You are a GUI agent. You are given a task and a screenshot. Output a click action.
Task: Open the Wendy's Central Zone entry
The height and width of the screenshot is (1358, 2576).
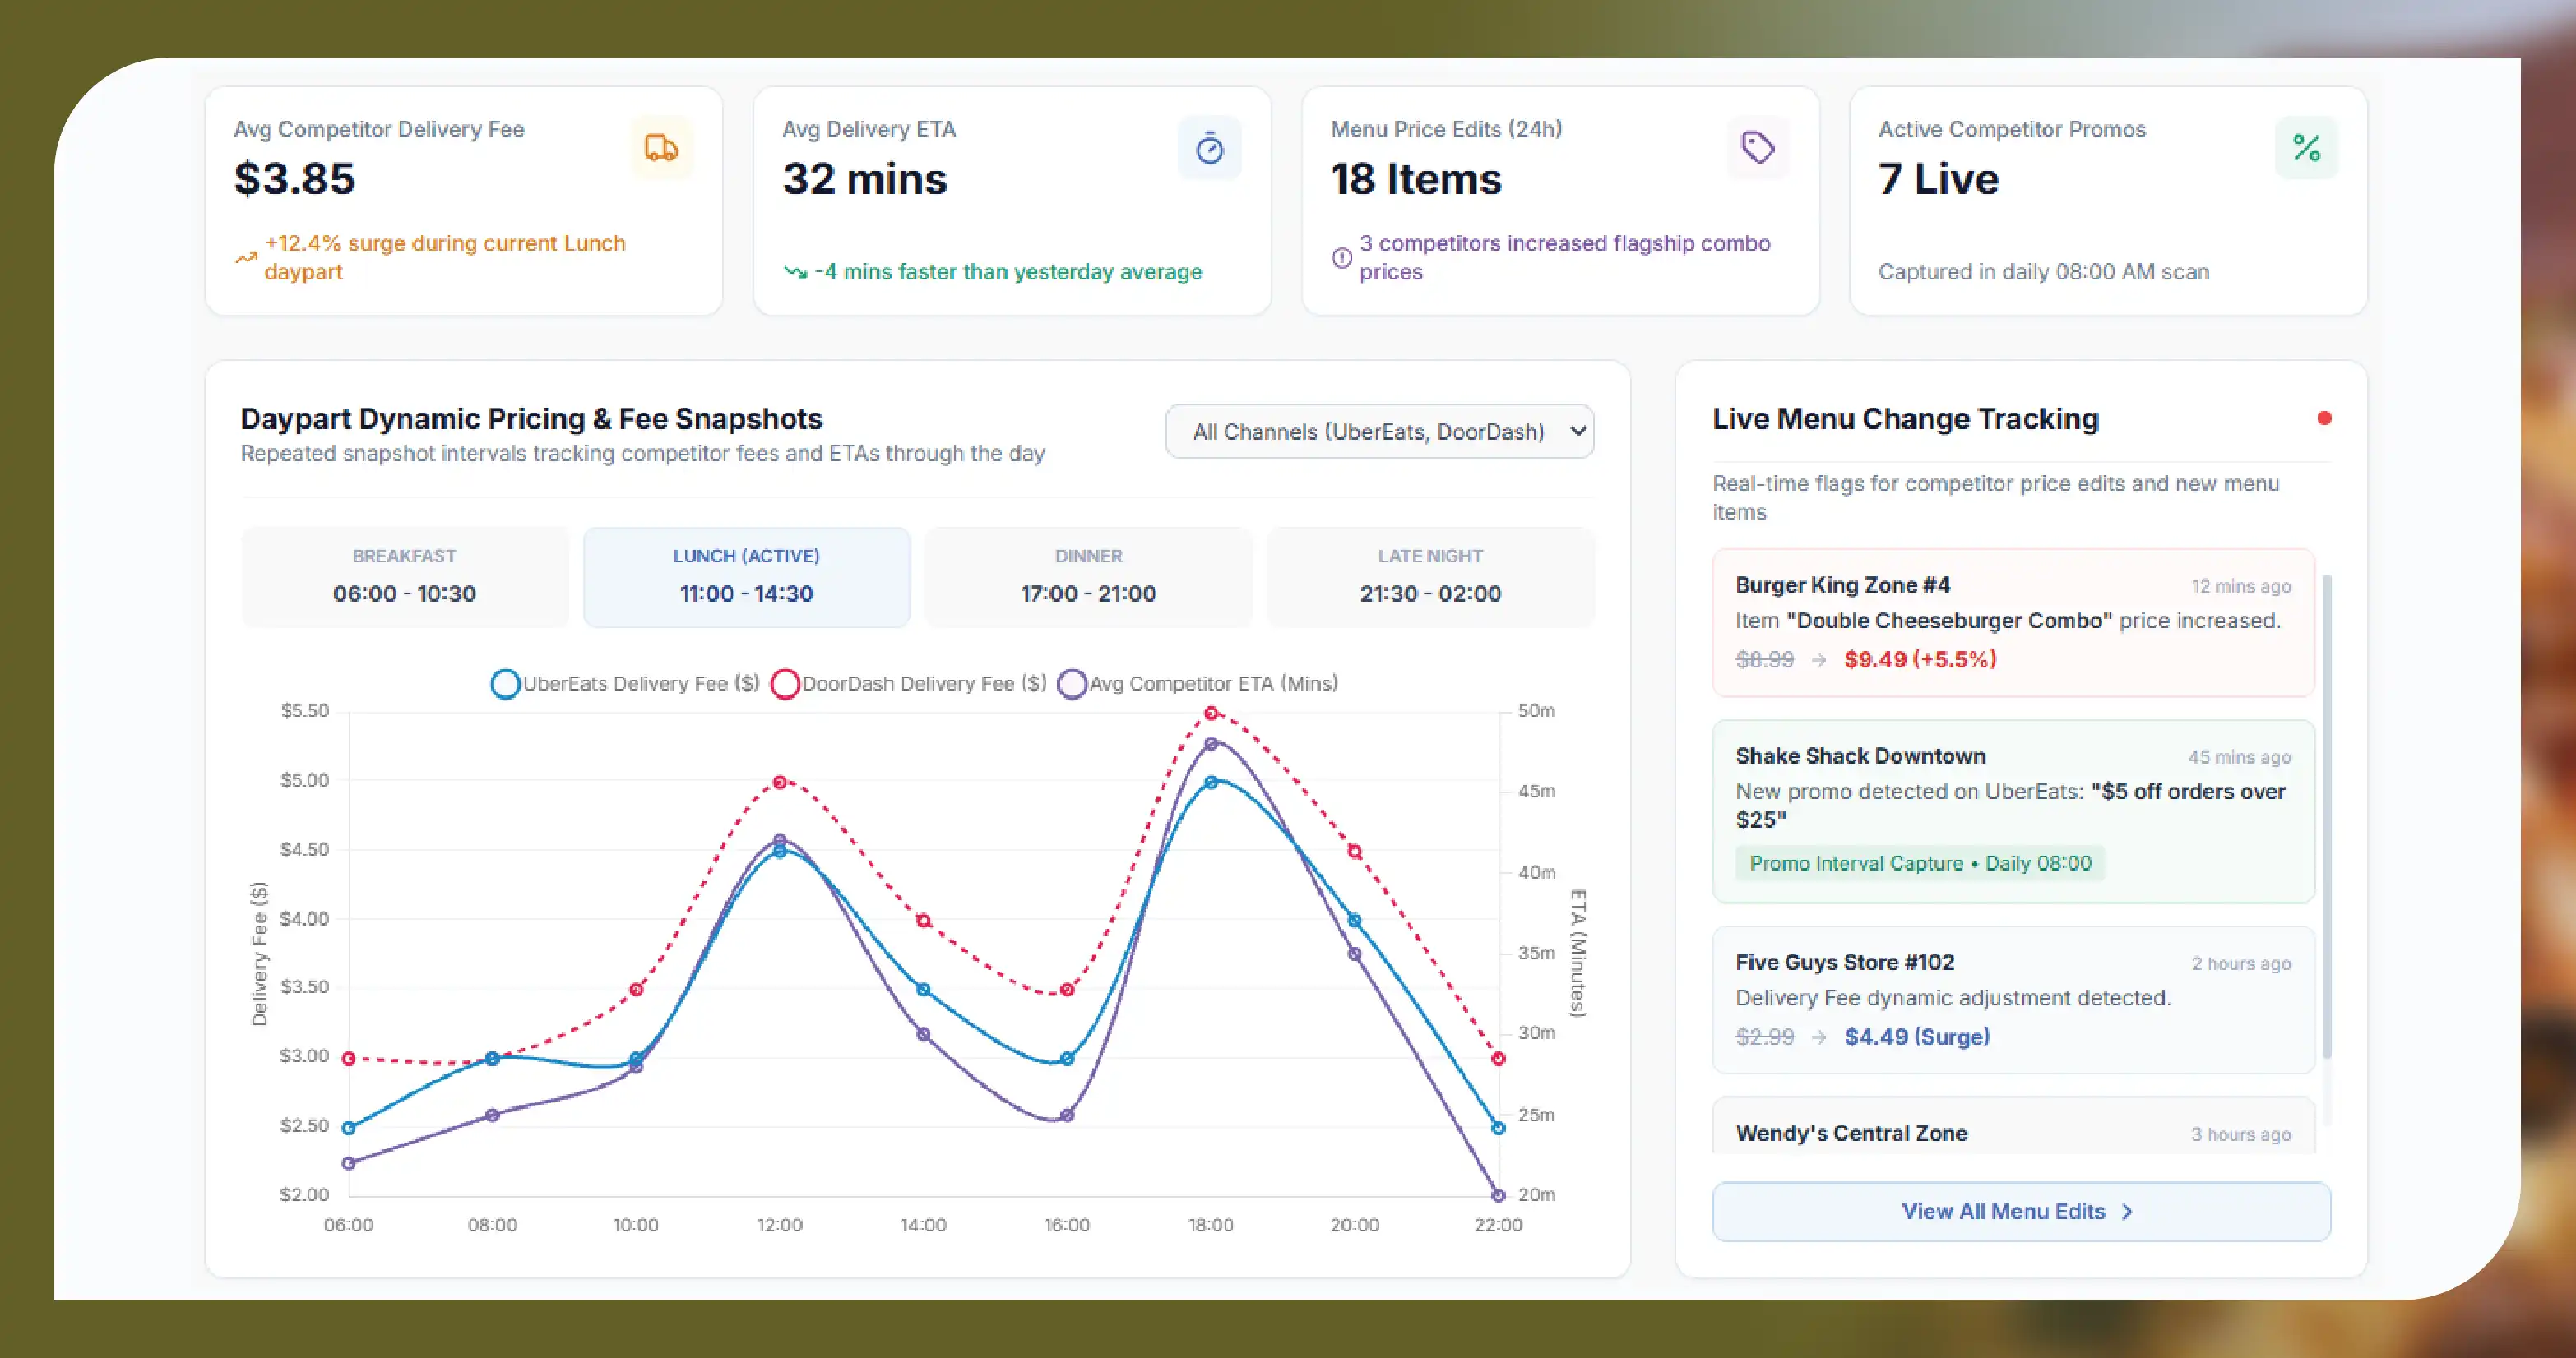[x=2013, y=1127]
